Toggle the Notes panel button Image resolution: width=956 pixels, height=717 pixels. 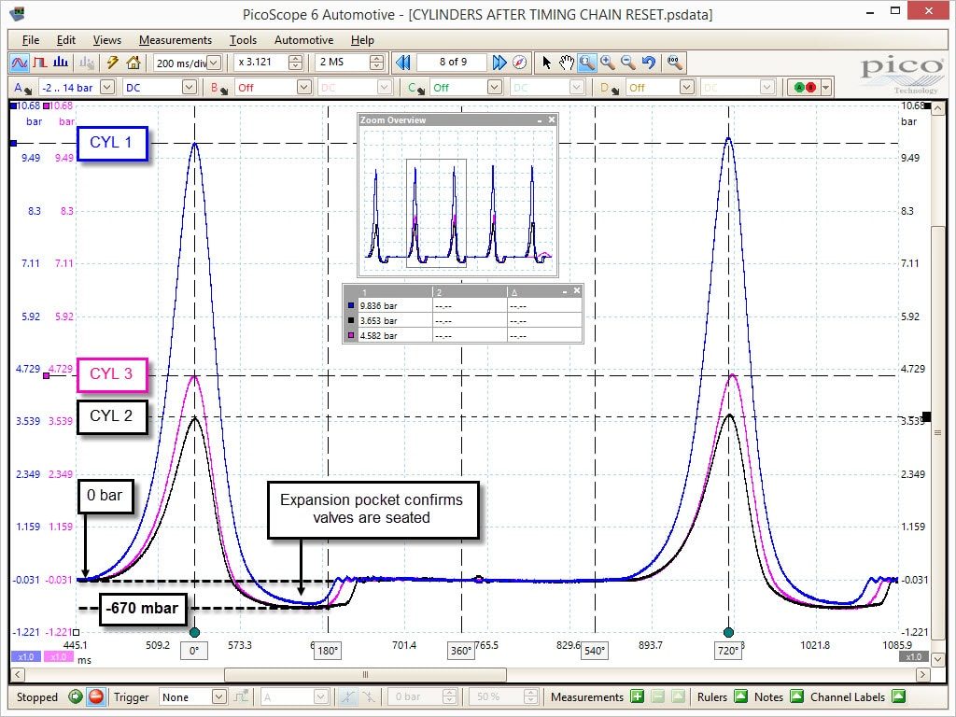point(796,696)
